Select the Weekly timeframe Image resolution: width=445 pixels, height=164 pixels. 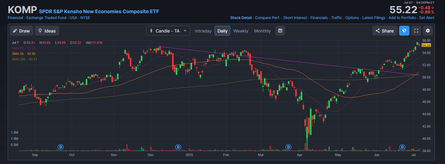[x=241, y=31]
